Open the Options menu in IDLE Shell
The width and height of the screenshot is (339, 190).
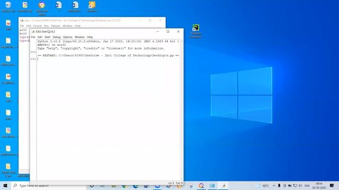pyautogui.click(x=68, y=37)
